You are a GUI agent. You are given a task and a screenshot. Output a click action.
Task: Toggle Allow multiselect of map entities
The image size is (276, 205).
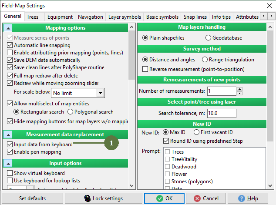point(10,104)
